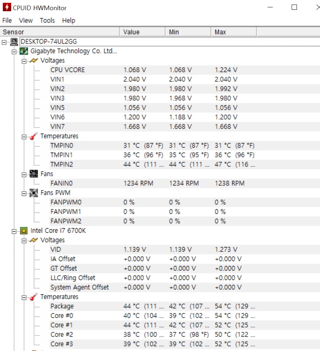Select the CPU VCORE row
Image resolution: width=320 pixels, height=351 pixels.
coord(185,70)
